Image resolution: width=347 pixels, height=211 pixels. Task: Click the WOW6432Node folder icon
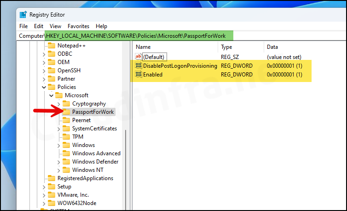52,204
